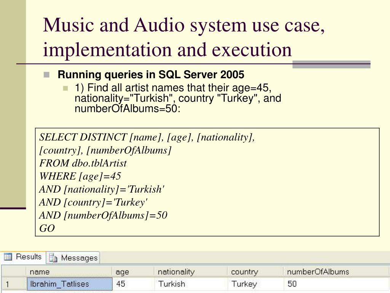Select the country column header
Screen dimensions: 390x293
[256, 272]
